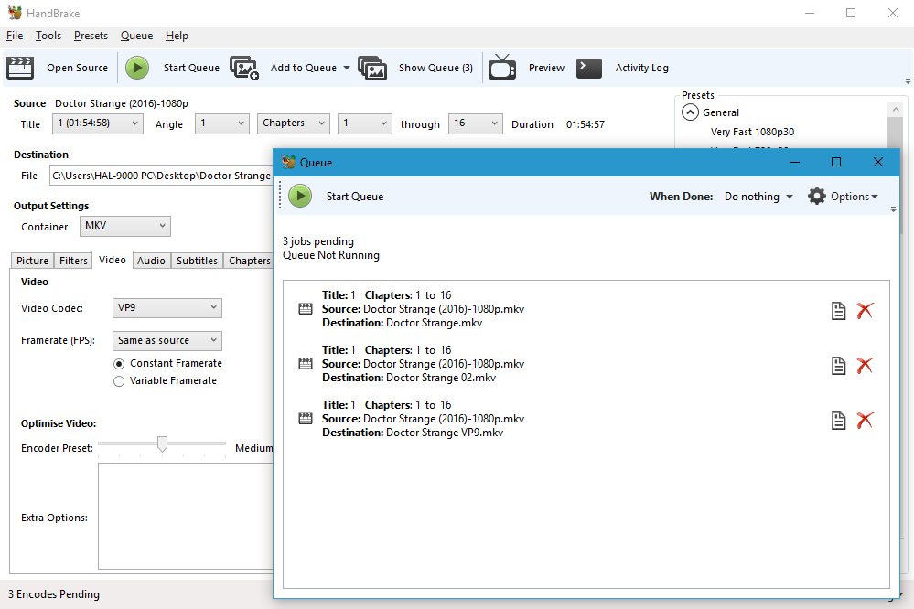Open the Video Codec VP9 dropdown

tap(167, 308)
